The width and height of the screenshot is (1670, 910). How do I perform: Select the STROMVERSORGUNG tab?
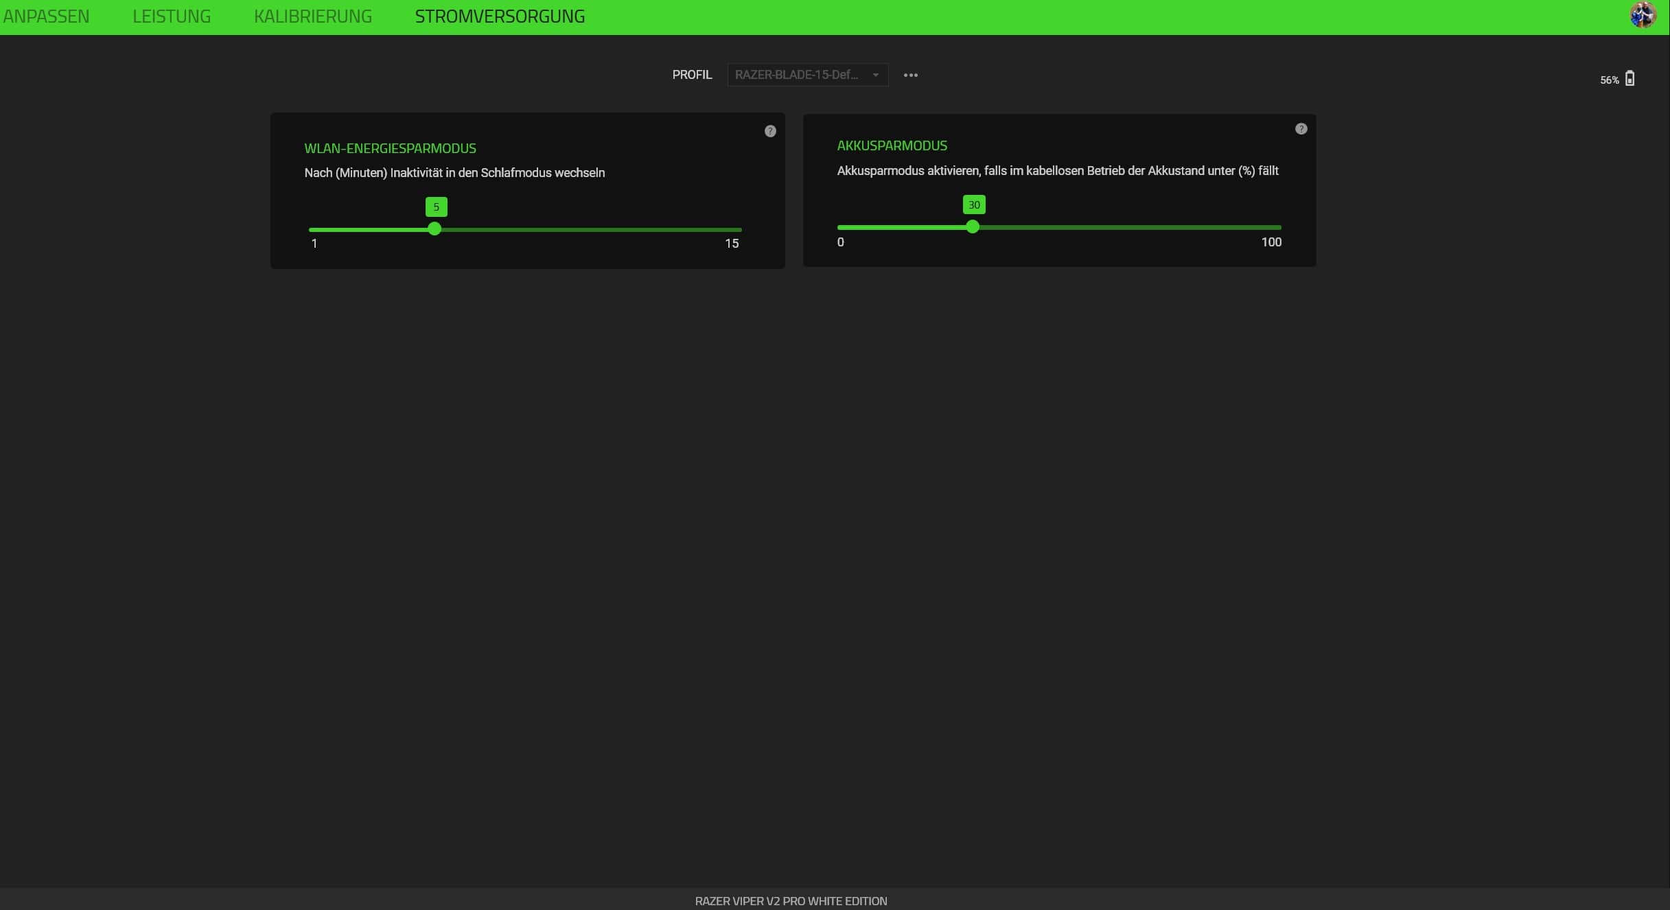point(500,16)
